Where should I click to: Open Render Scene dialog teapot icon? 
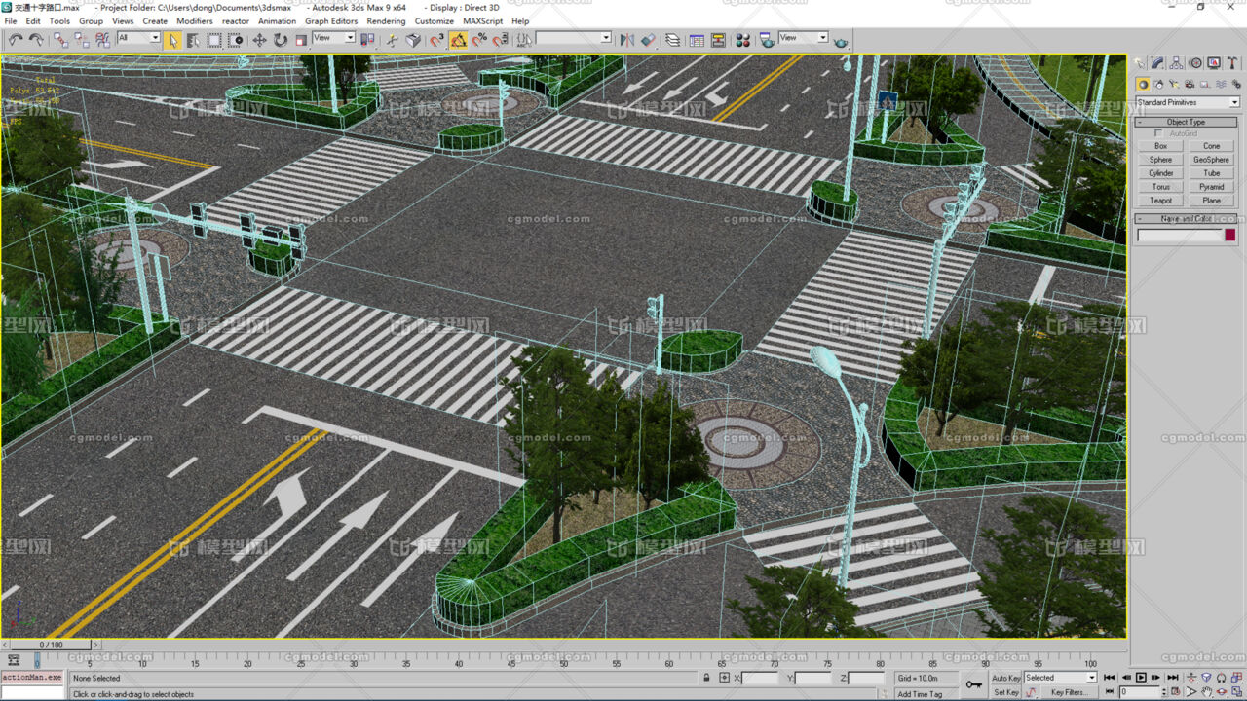768,40
